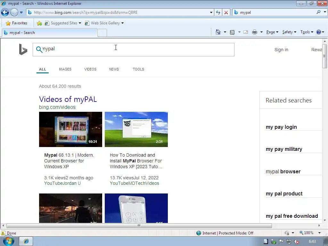Click related search mypal browser
Image resolution: width=328 pixels, height=246 pixels.
pyautogui.click(x=283, y=172)
